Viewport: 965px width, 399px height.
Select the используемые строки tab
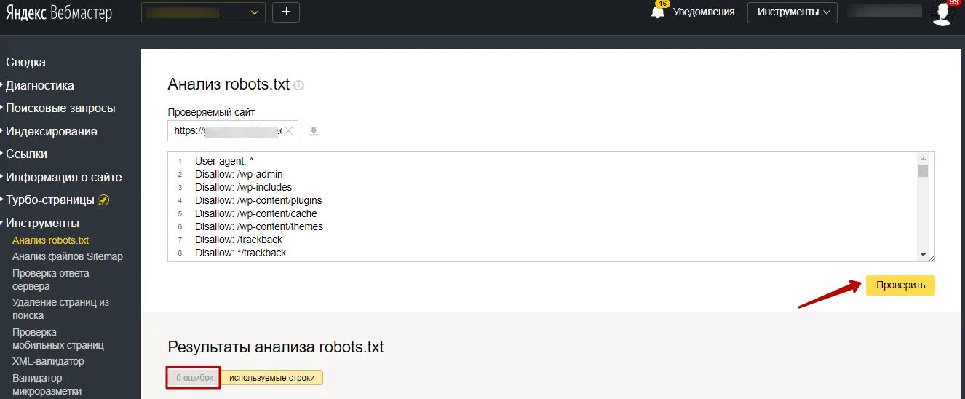[x=272, y=378]
